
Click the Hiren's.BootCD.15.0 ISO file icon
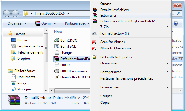click(57, 77)
